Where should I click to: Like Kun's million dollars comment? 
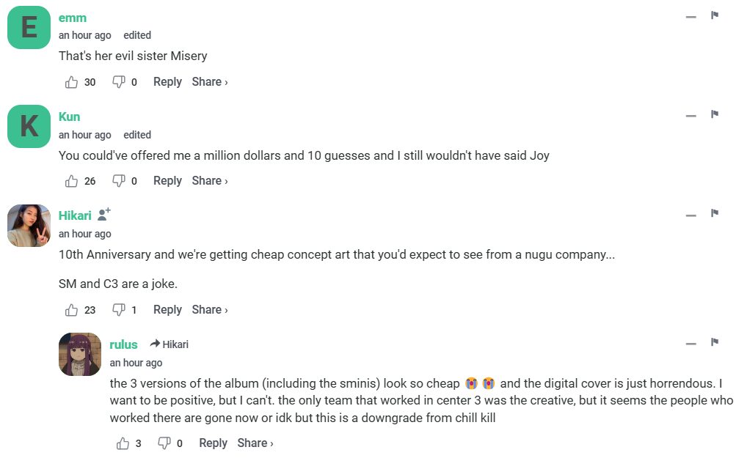[x=72, y=181]
